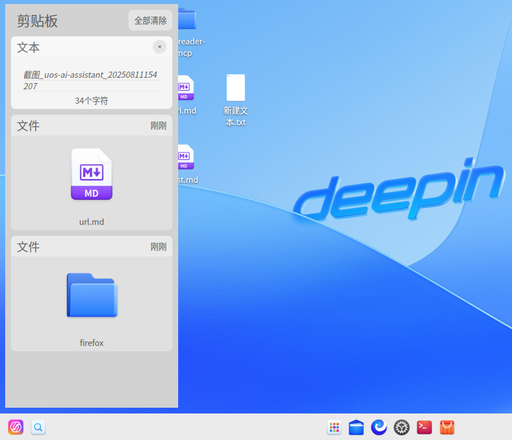Clear all clipboard entries with 全部清除
512x440 pixels.
pyautogui.click(x=150, y=20)
